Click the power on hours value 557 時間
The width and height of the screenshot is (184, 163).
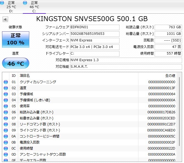pyautogui.click(x=168, y=54)
